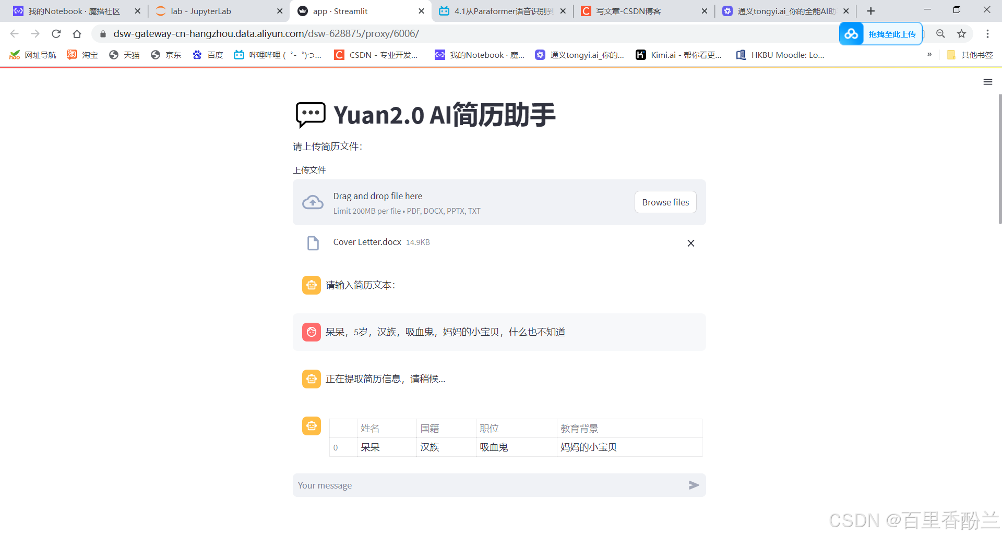The width and height of the screenshot is (1002, 537).
Task: Open the 百度 bookmark
Action: (208, 55)
